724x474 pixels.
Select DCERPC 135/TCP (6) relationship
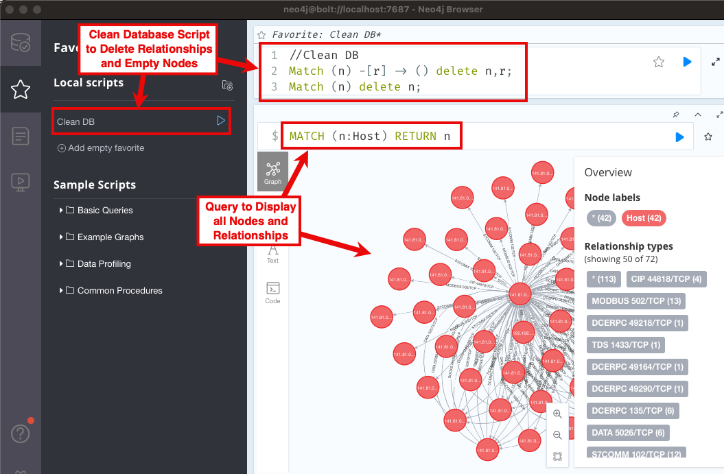[x=633, y=411]
